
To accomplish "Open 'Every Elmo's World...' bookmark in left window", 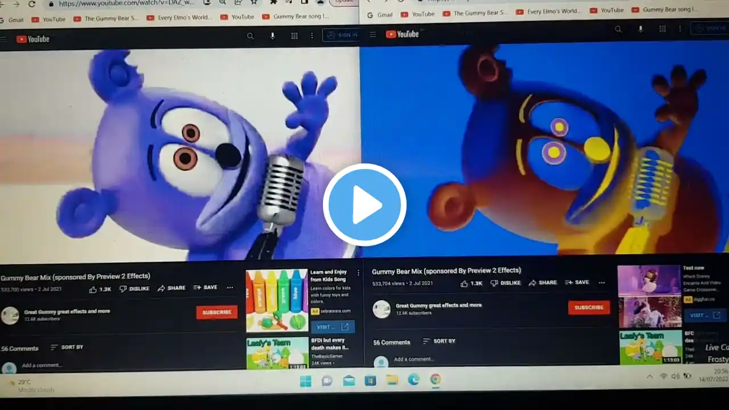I will (x=179, y=18).
